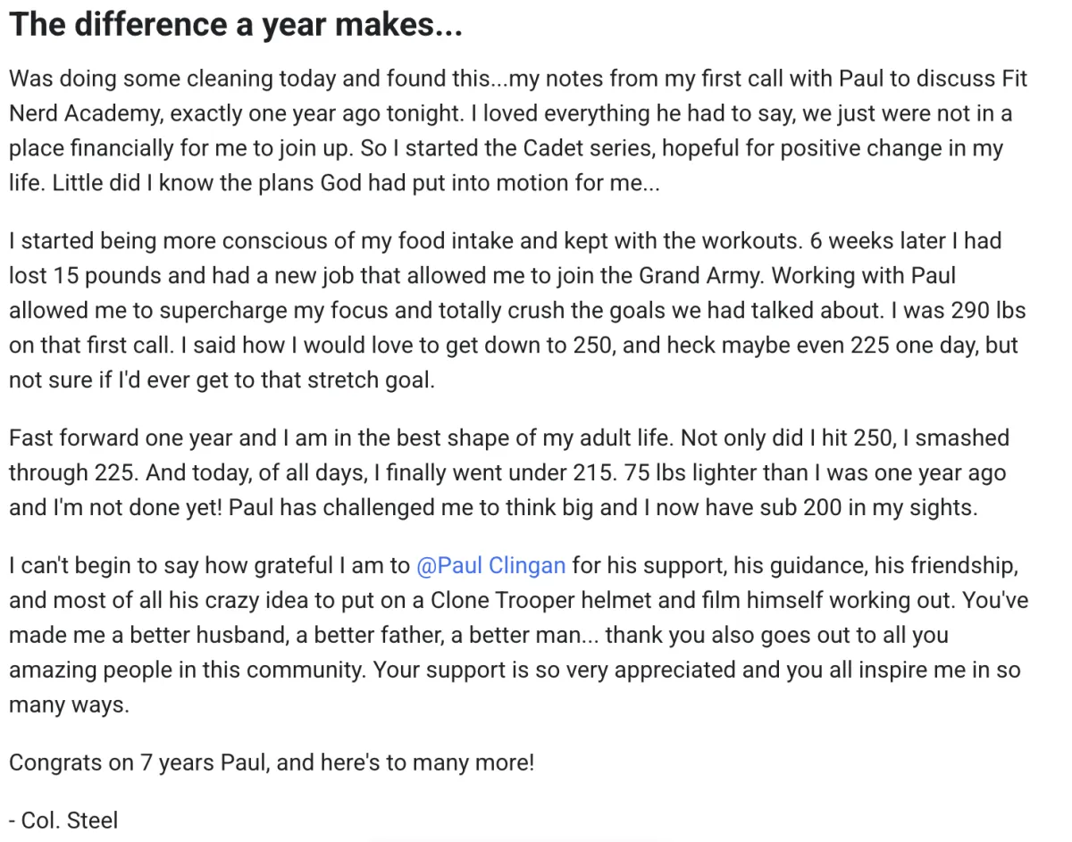Click the words "Clone Trooper helmet"

[x=536, y=600]
